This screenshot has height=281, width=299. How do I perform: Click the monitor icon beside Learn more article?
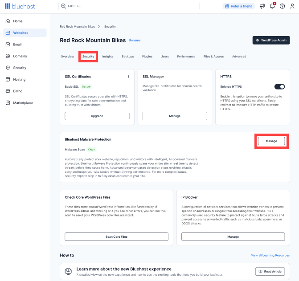(x=68, y=271)
